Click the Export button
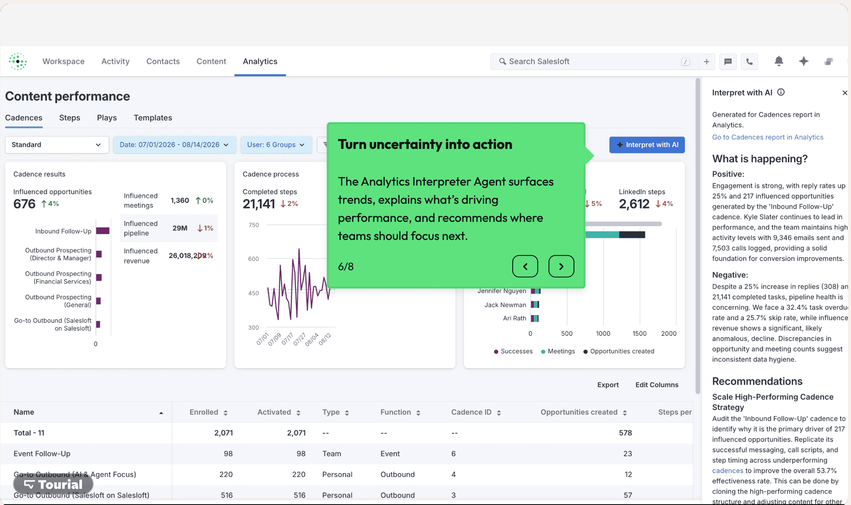This screenshot has height=505, width=851. pos(608,385)
